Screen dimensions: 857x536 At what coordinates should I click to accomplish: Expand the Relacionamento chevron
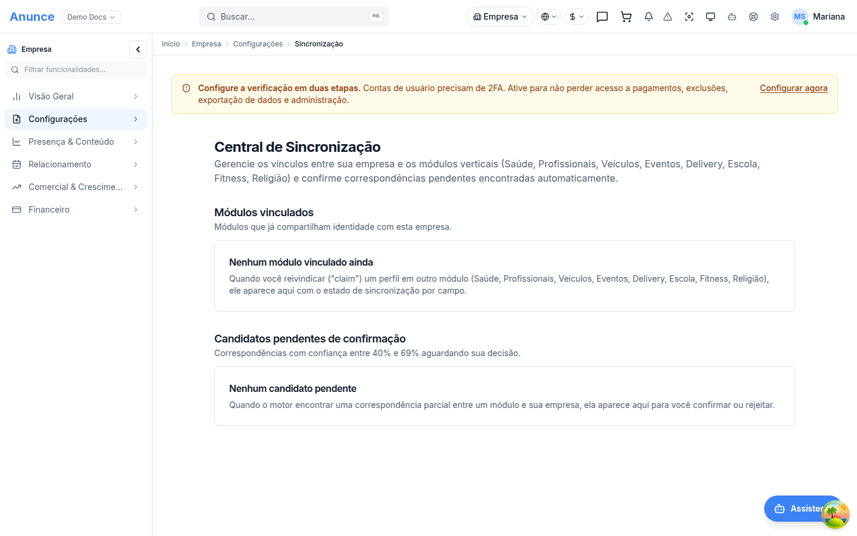[x=136, y=164]
